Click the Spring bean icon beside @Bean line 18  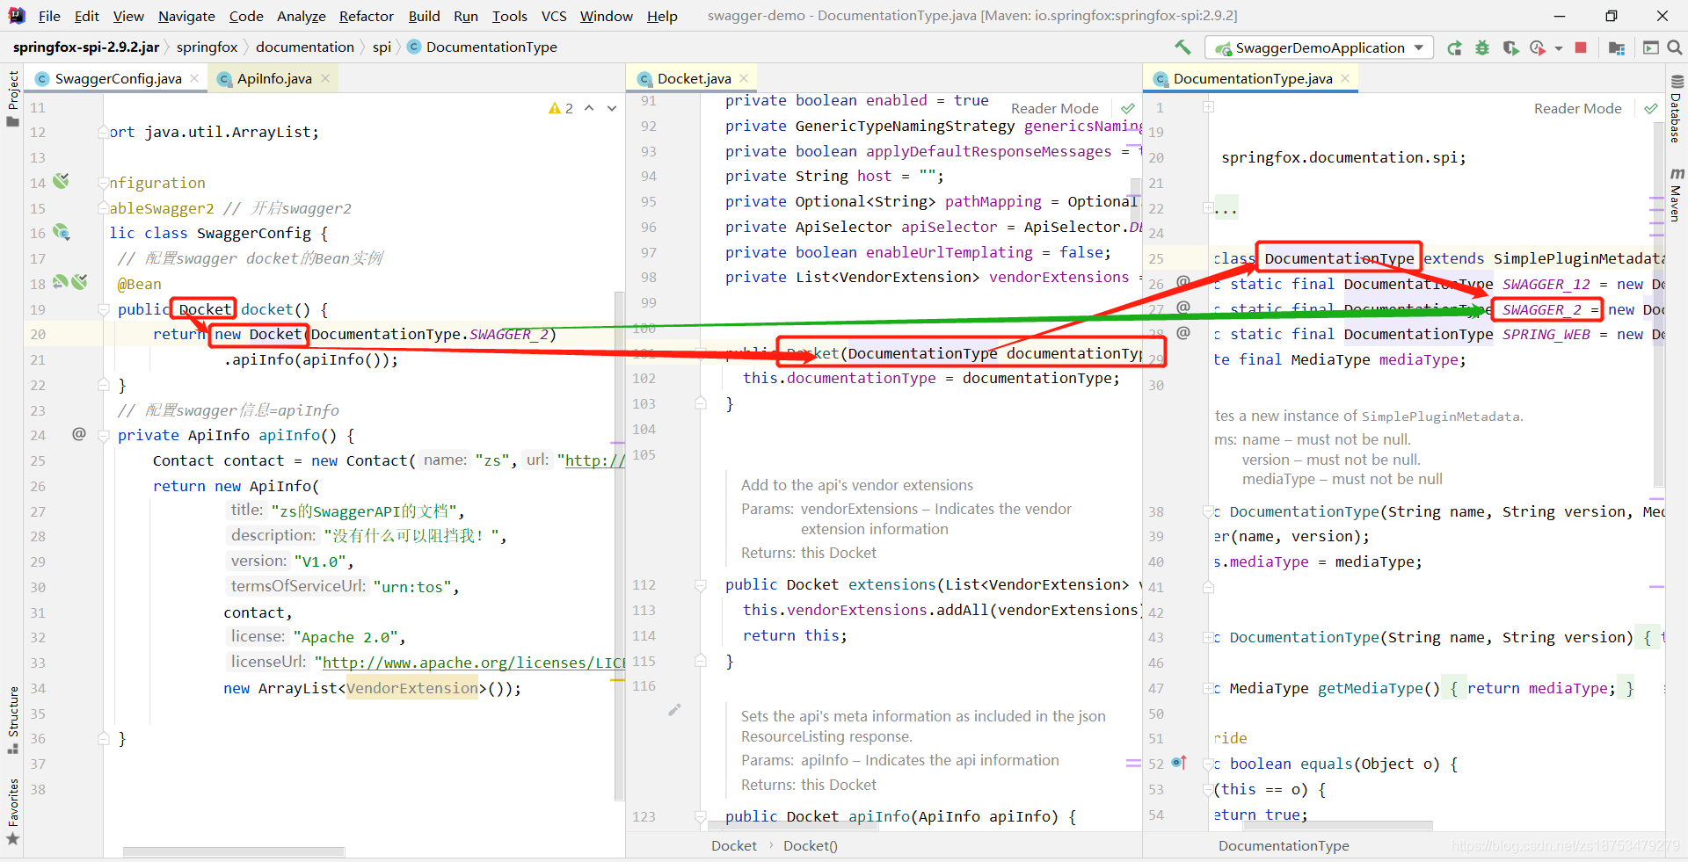(x=79, y=282)
